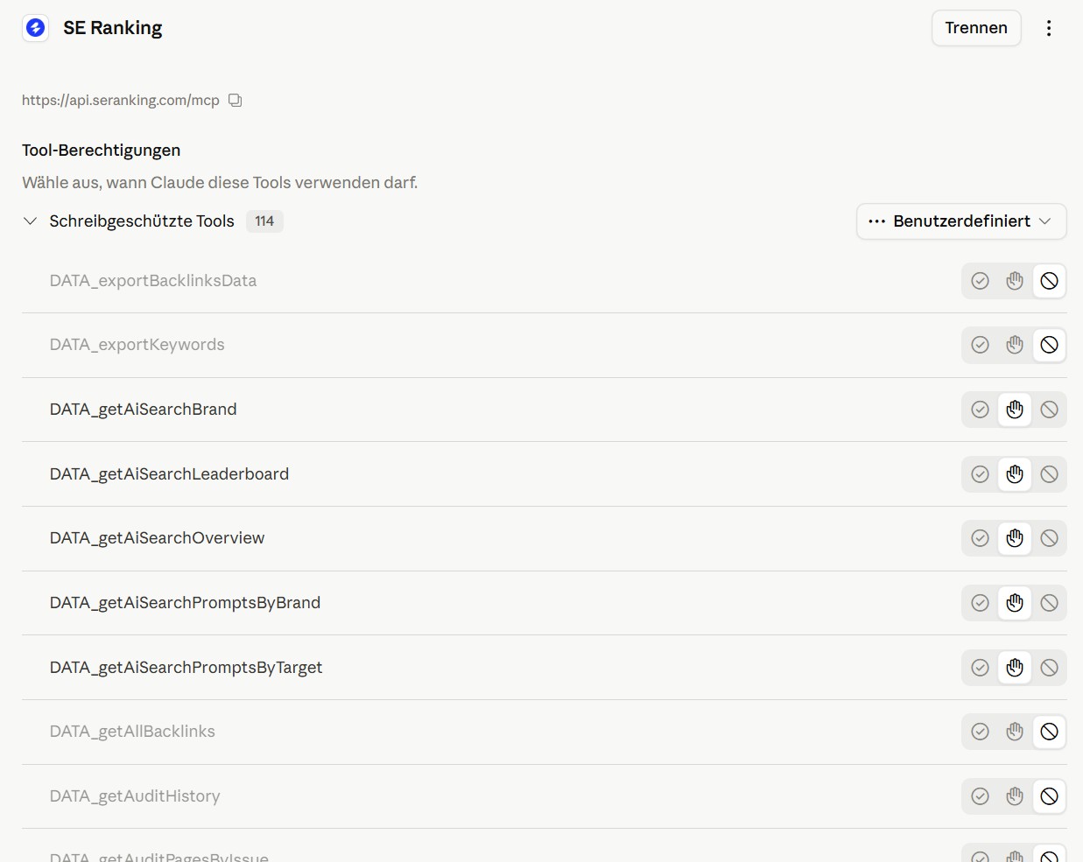Screen dimensions: 1083x862
Task: Click the SE Ranking title text
Action: (113, 28)
